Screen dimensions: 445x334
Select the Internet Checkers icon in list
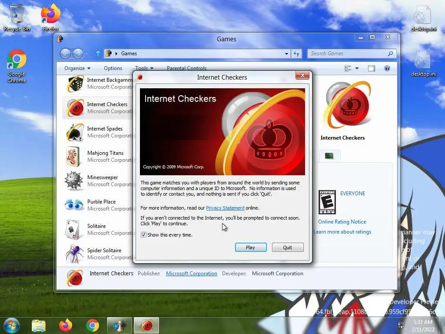point(75,108)
